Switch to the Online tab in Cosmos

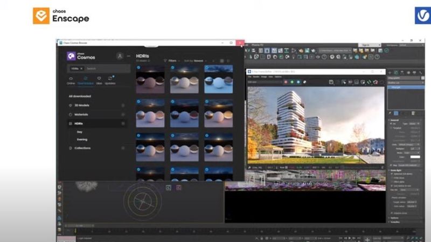click(x=71, y=80)
